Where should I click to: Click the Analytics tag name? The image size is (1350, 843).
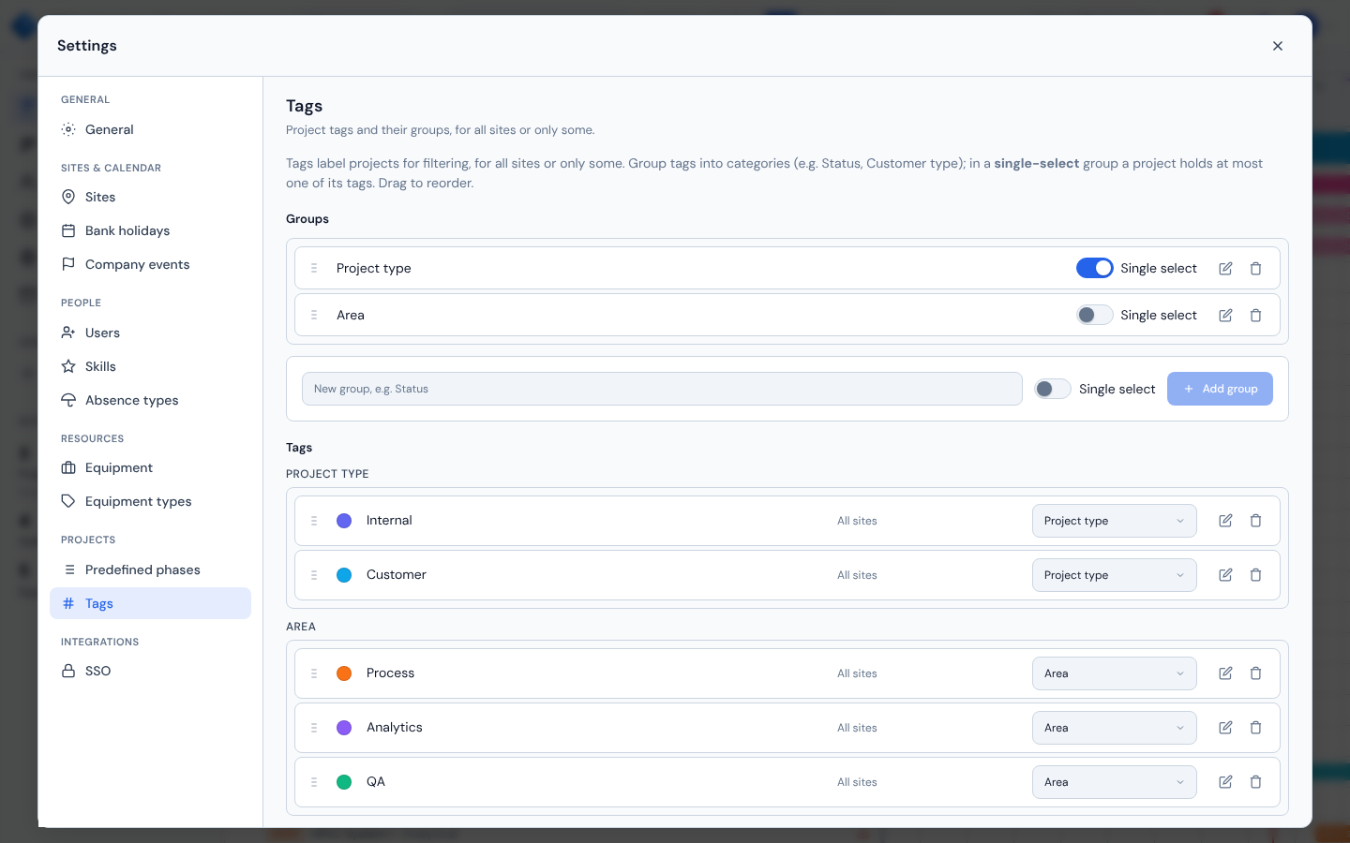coord(395,728)
